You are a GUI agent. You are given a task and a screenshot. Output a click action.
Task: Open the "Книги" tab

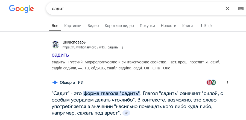point(187,26)
